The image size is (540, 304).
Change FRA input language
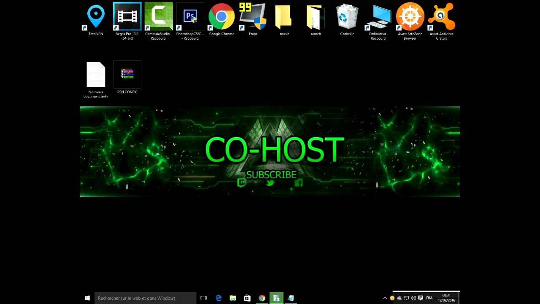pyautogui.click(x=429, y=298)
